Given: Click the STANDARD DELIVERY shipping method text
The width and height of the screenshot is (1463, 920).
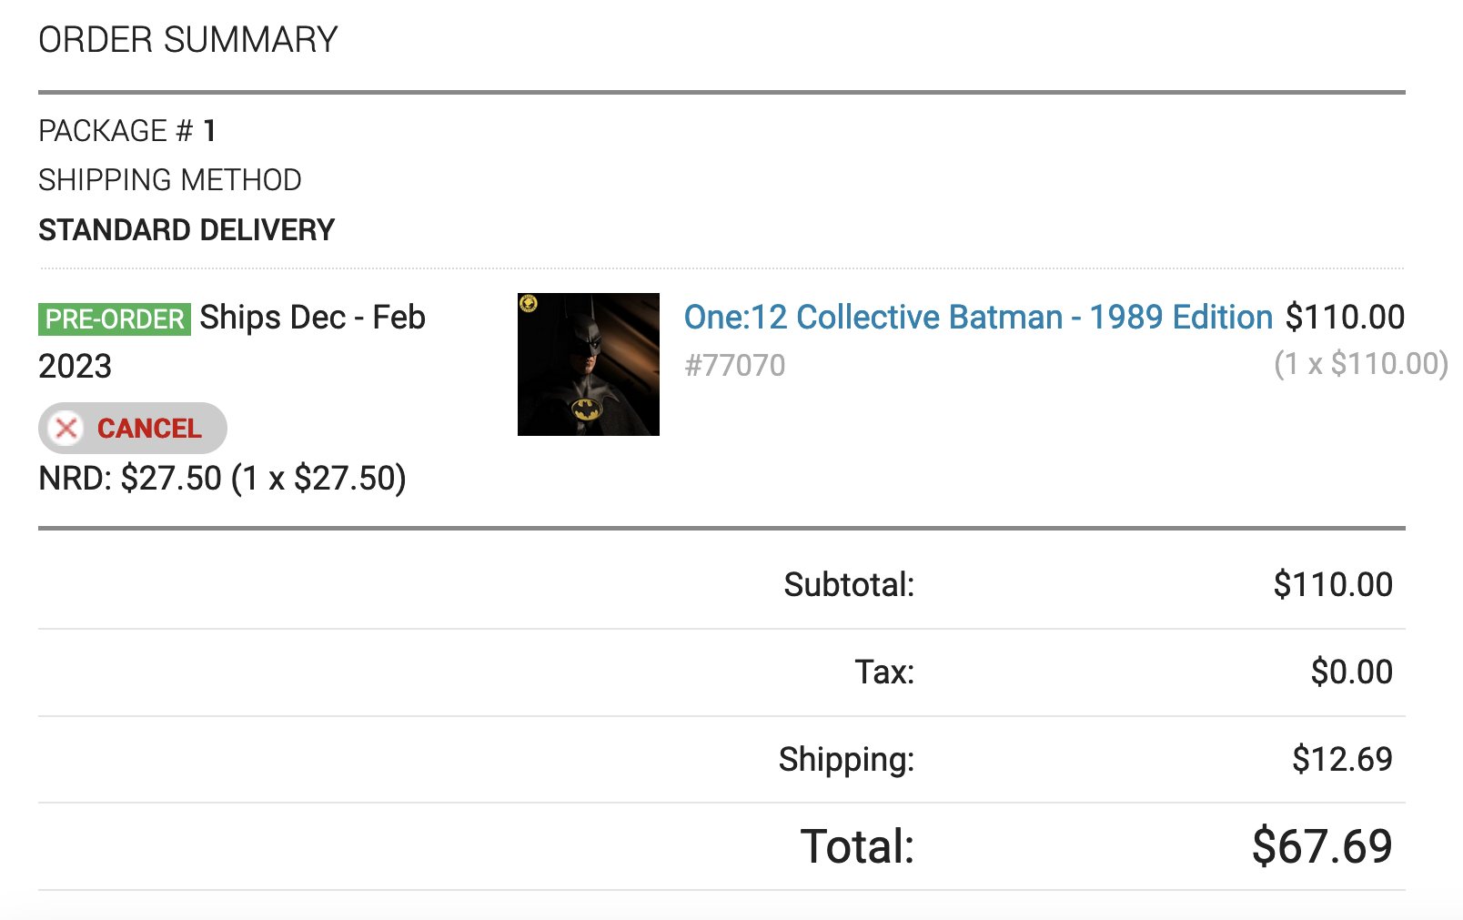Looking at the screenshot, I should (187, 229).
